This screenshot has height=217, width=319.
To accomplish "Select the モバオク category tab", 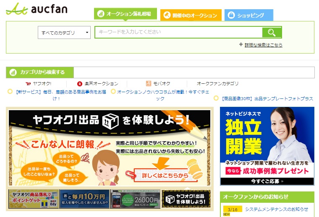I will (x=158, y=83).
